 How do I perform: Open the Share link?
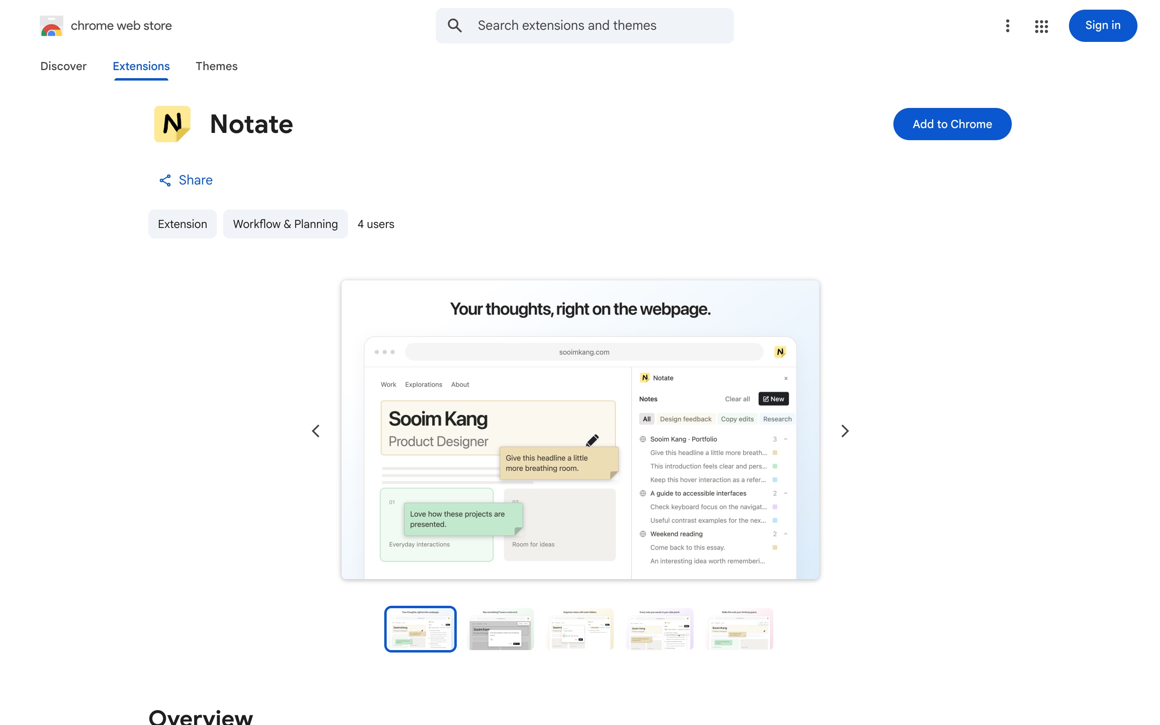tap(186, 180)
